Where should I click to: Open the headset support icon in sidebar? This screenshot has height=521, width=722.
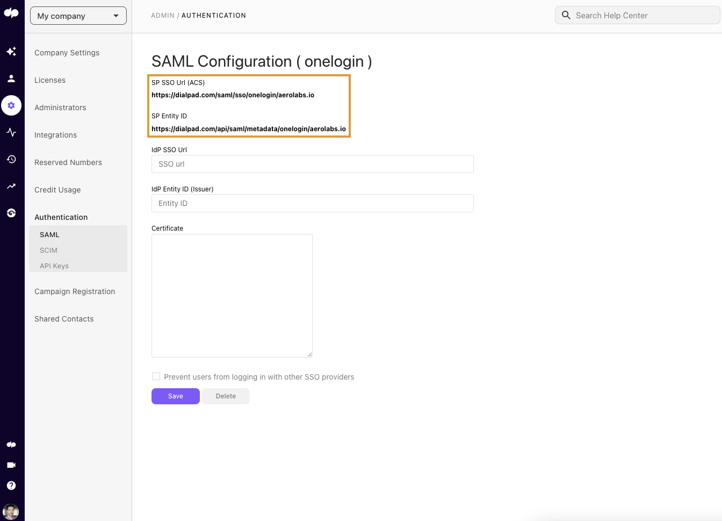[x=11, y=213]
